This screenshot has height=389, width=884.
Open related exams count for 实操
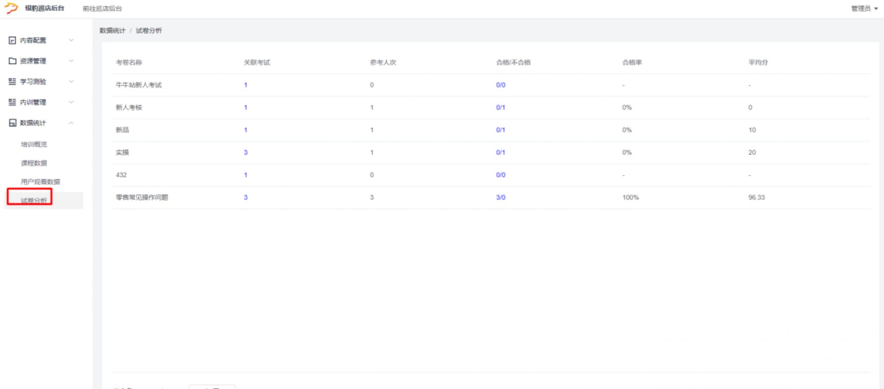[246, 152]
